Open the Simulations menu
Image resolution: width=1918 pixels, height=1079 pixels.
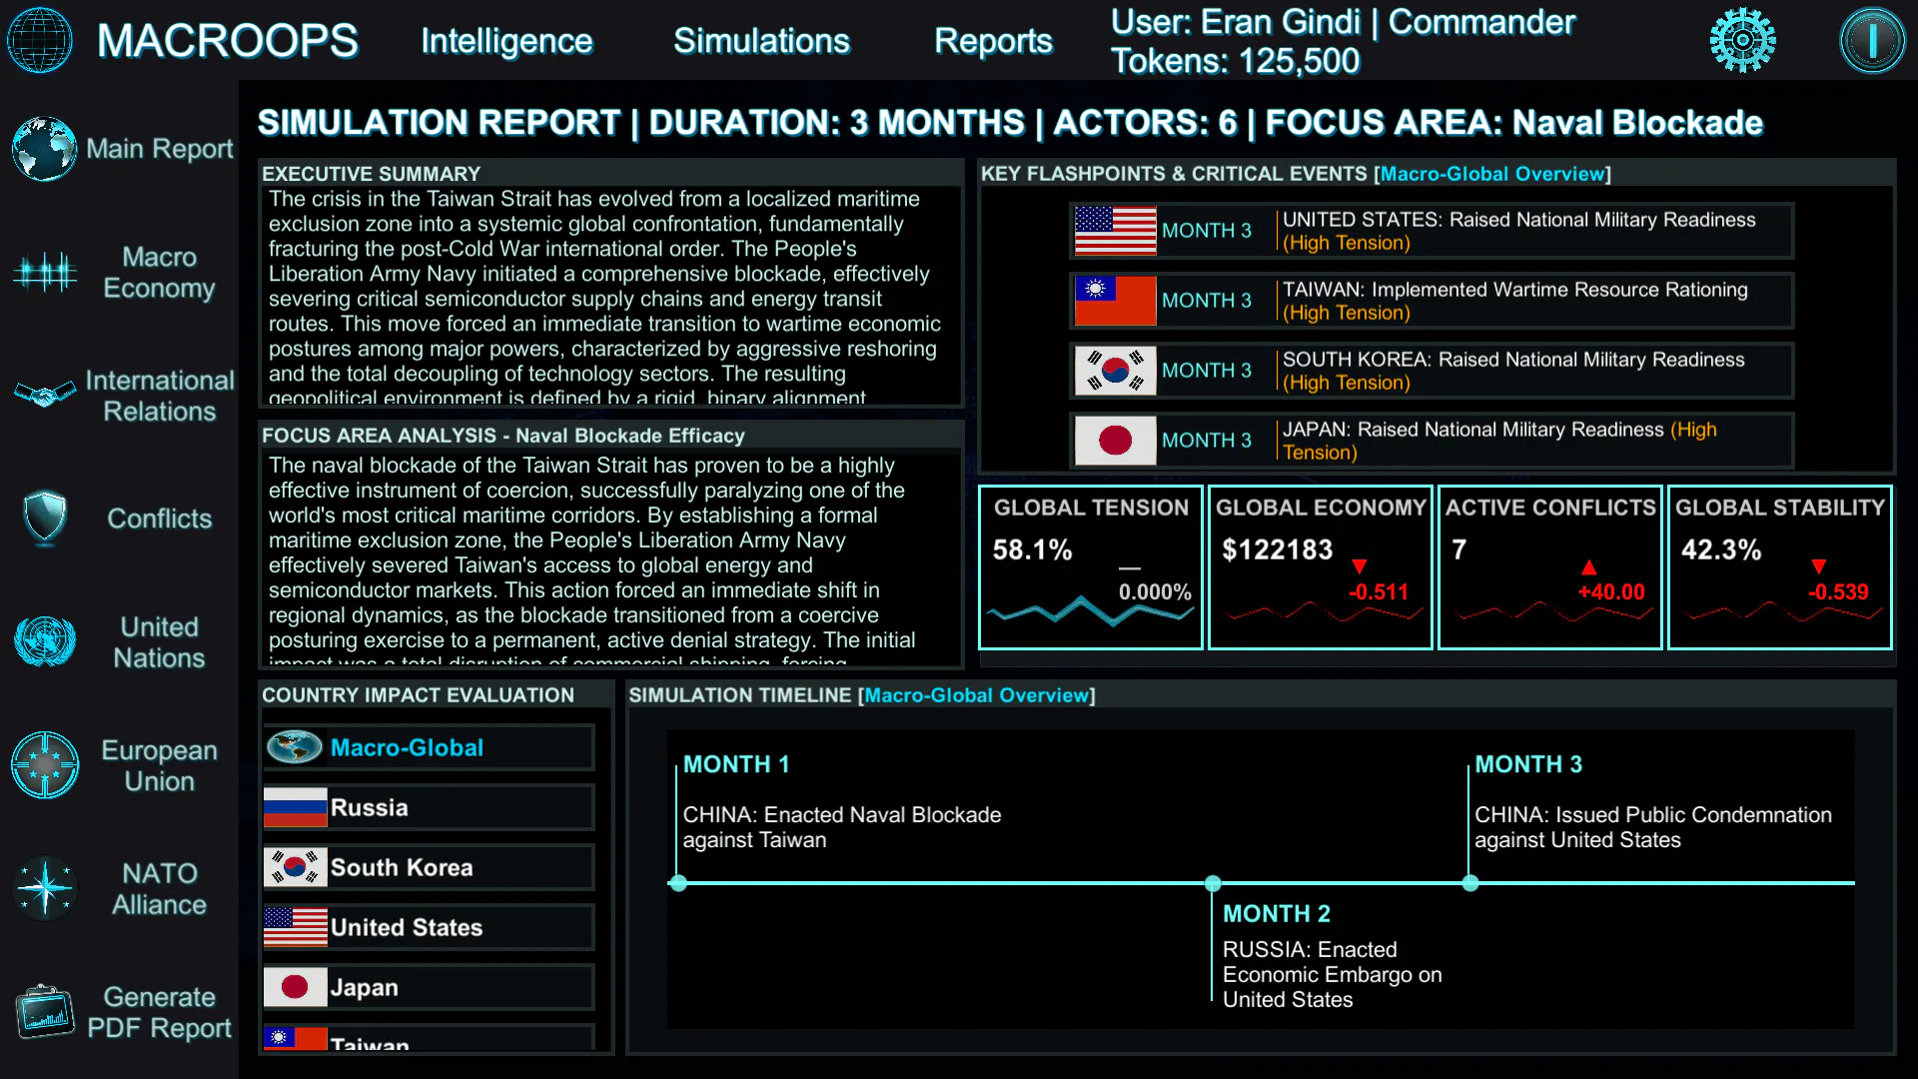click(761, 41)
